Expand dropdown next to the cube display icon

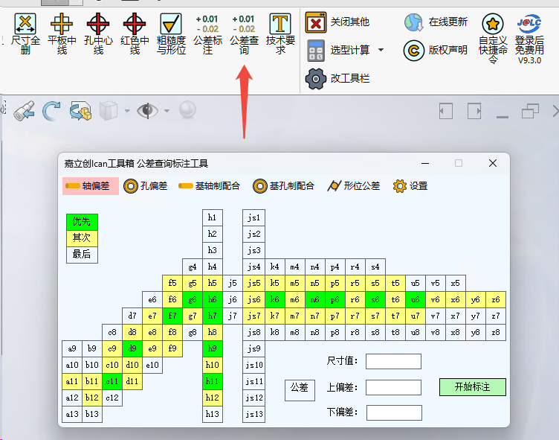click(x=127, y=112)
